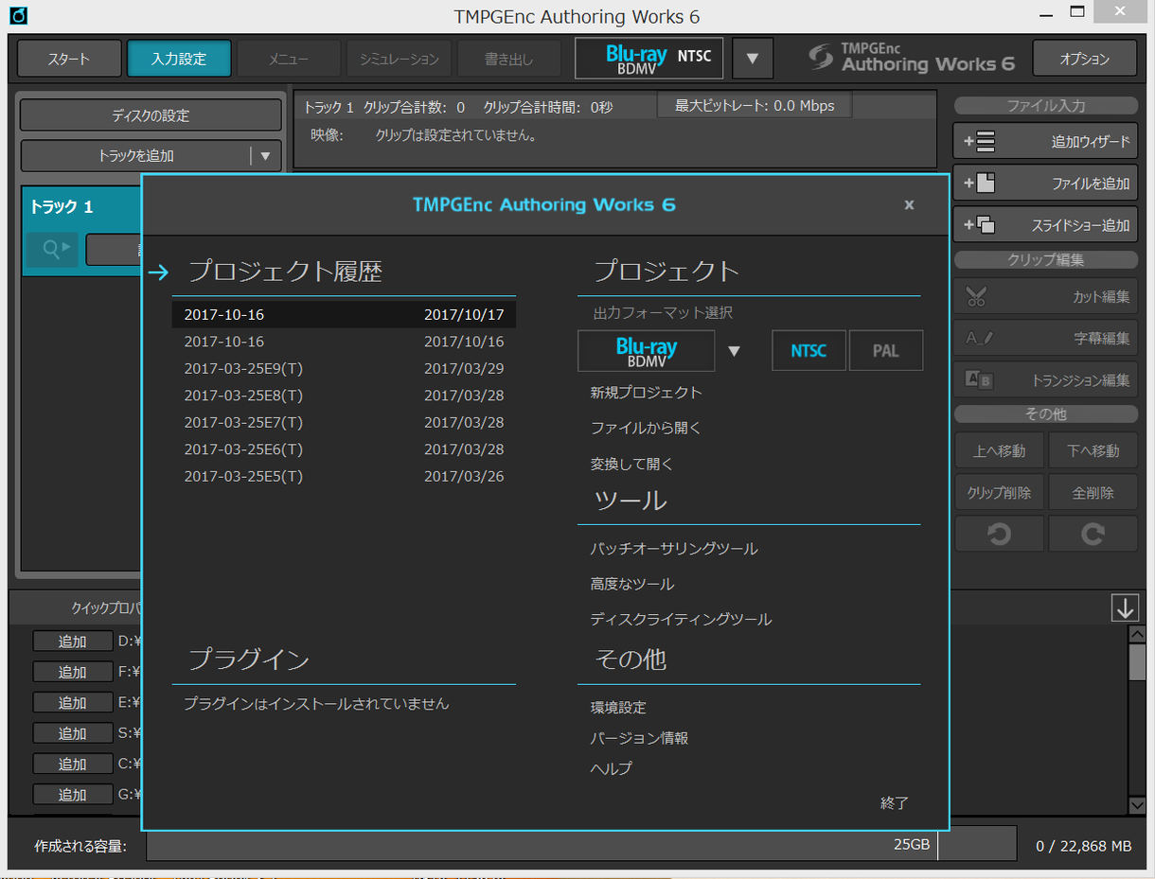This screenshot has height=879, width=1155.
Task: Switch to the 書き出し tab
Action: point(508,59)
